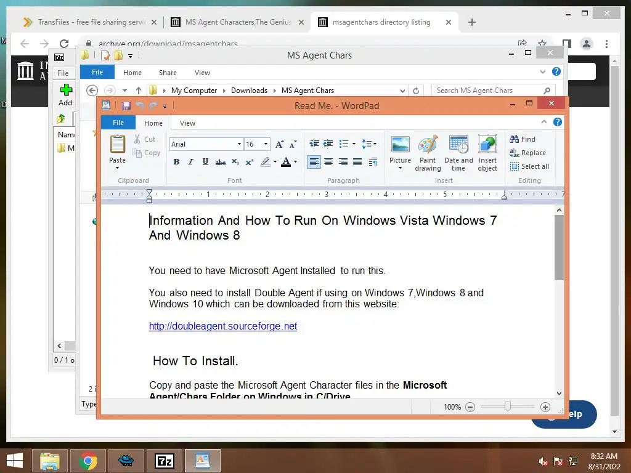
Task: Collapse the WordPad ribbon
Action: pos(544,122)
